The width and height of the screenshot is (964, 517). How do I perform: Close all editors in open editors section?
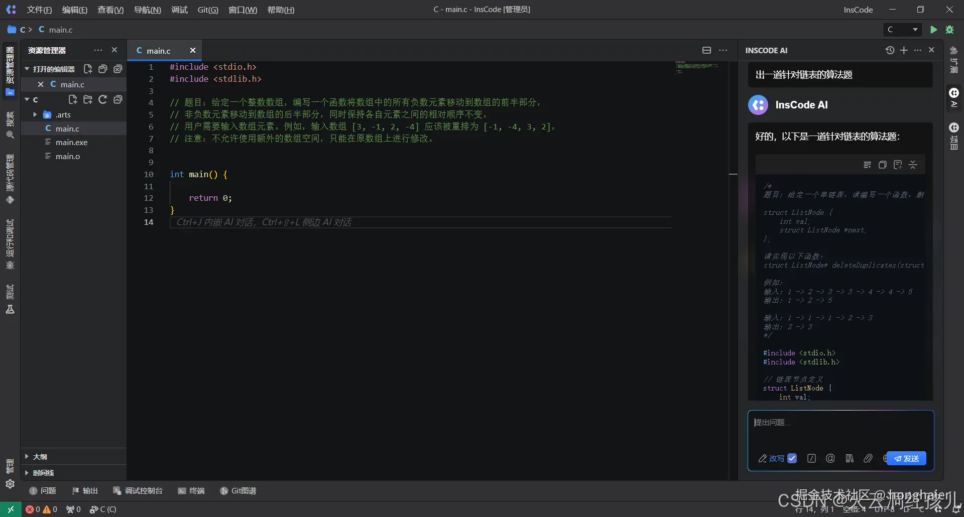click(x=118, y=69)
